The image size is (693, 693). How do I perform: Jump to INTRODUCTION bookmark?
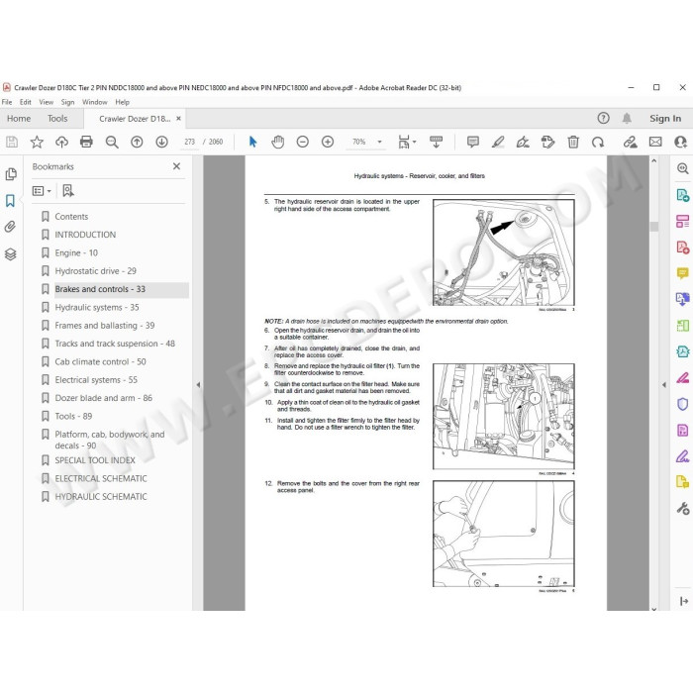coord(85,235)
